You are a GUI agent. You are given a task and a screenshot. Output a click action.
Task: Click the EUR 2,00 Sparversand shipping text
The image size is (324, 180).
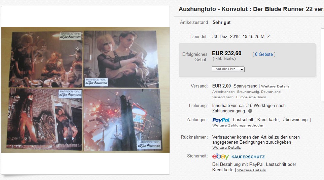235,86
